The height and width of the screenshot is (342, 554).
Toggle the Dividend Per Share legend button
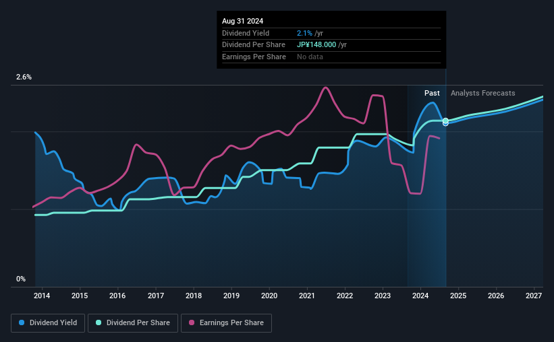click(x=133, y=323)
